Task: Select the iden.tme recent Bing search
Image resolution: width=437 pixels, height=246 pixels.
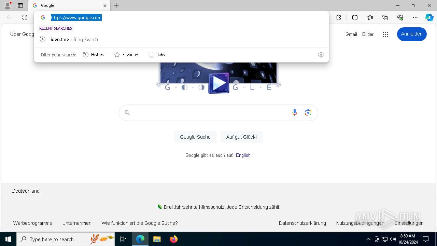Action: 181,39
